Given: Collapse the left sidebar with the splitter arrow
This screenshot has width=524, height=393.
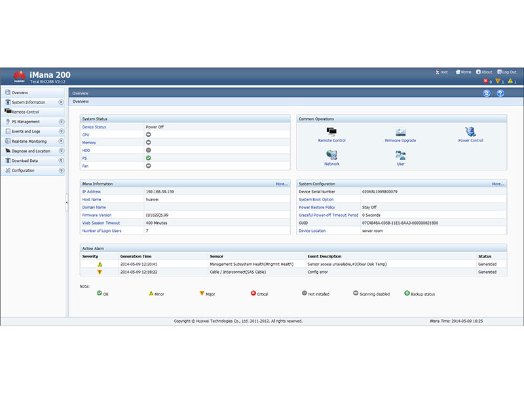Looking at the screenshot, I should [x=67, y=202].
